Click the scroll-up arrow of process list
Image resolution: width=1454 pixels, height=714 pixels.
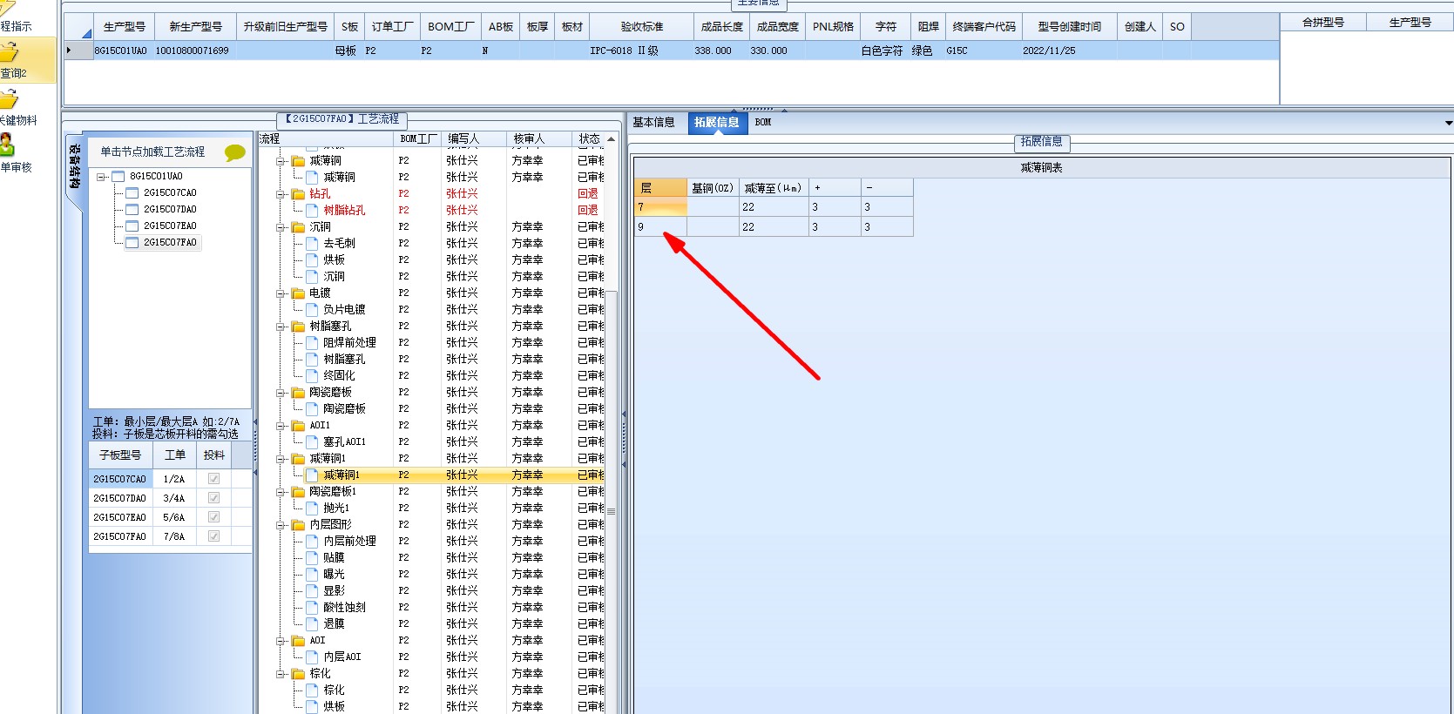612,139
